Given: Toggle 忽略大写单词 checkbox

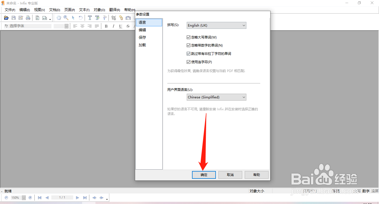Looking at the screenshot, I should pyautogui.click(x=189, y=37).
